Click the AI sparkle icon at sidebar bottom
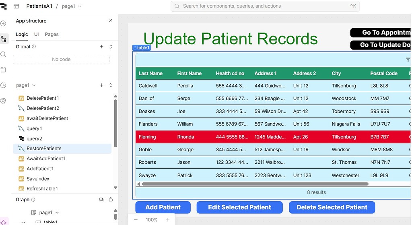412x225 pixels. 3,222
